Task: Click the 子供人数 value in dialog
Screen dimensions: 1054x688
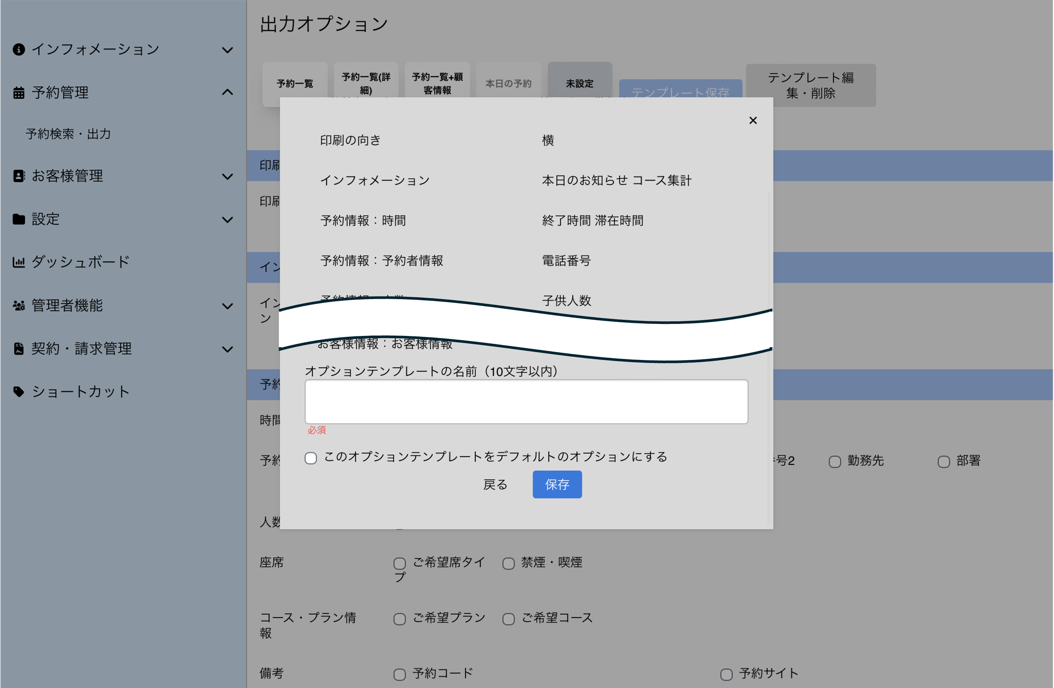Action: [567, 301]
